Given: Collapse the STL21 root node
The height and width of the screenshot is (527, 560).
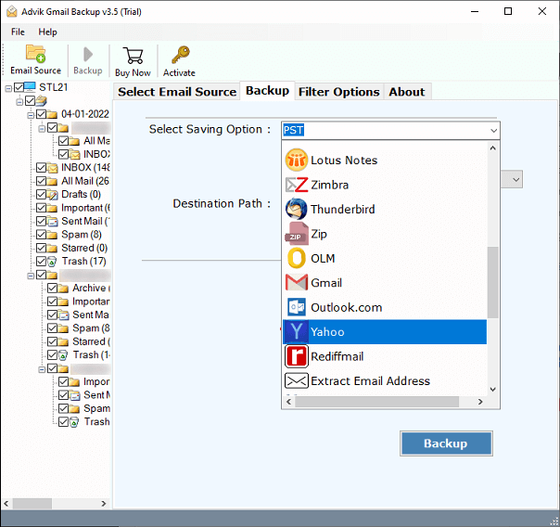Looking at the screenshot, I should coord(8,88).
